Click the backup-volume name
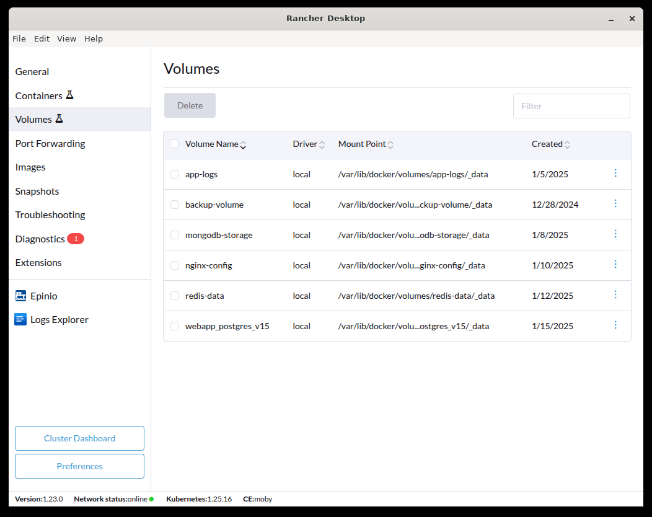The width and height of the screenshot is (652, 517). (214, 205)
